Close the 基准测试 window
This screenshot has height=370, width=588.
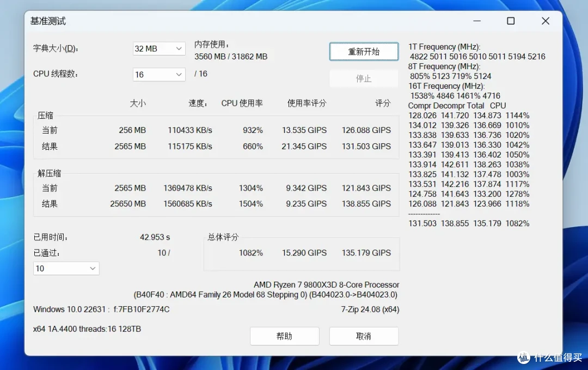(x=545, y=21)
